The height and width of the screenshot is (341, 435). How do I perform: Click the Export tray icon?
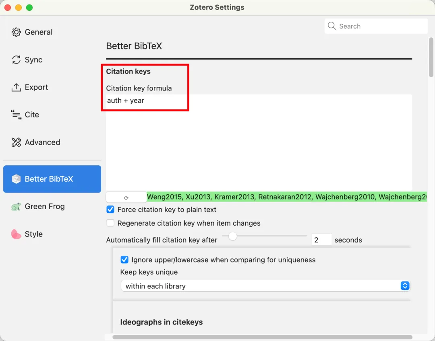[x=16, y=87]
